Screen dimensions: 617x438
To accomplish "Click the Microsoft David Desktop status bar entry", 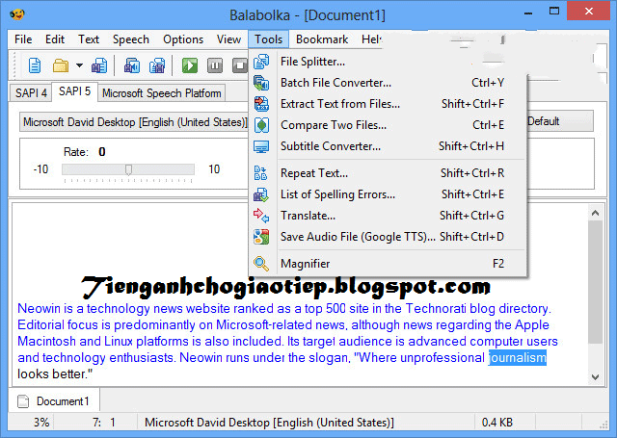I will click(269, 423).
